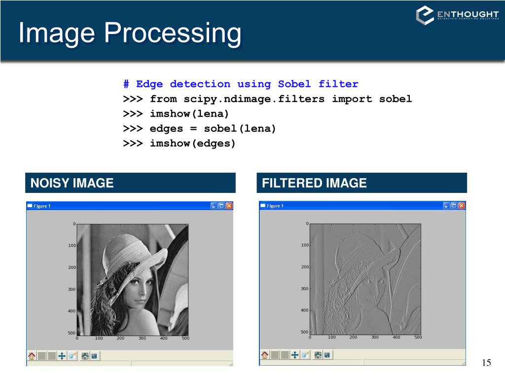Click x-axis label 200 in the noisy image plot
Image resolution: width=505 pixels, height=379 pixels.
(120, 338)
